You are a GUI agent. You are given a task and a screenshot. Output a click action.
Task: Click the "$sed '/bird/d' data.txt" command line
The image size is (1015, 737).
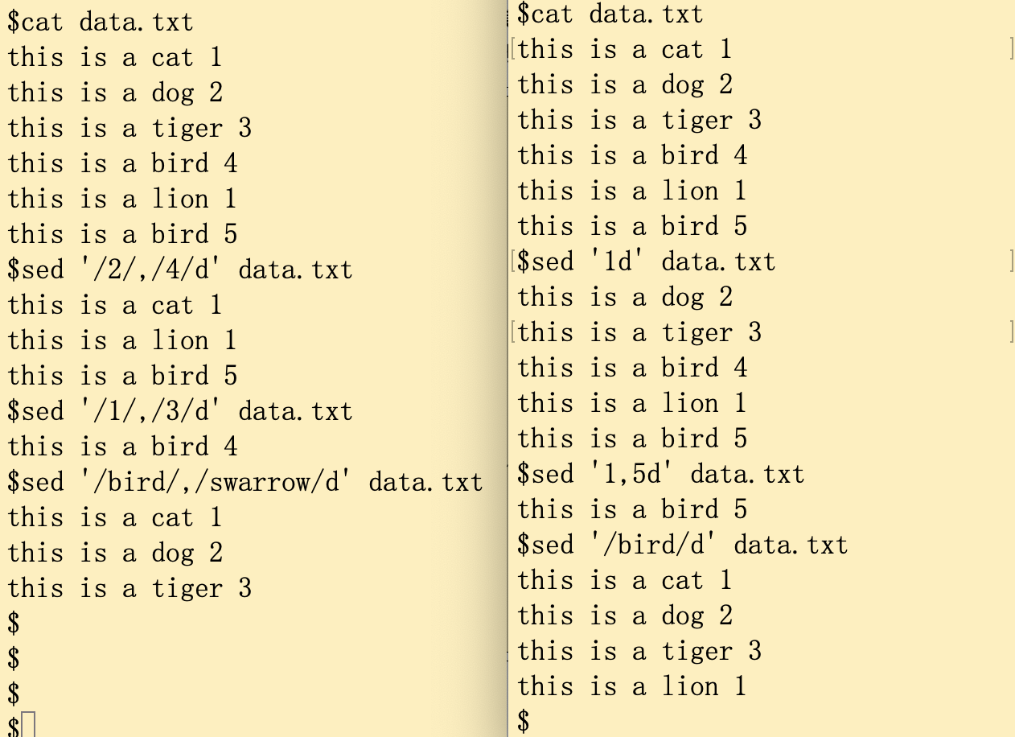pos(682,545)
